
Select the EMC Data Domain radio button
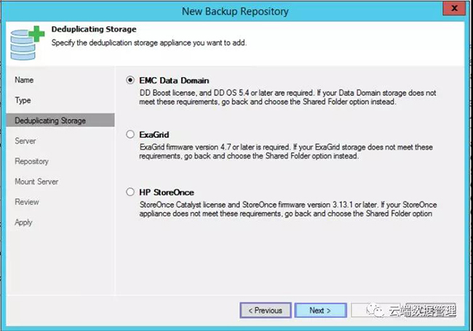click(x=130, y=81)
